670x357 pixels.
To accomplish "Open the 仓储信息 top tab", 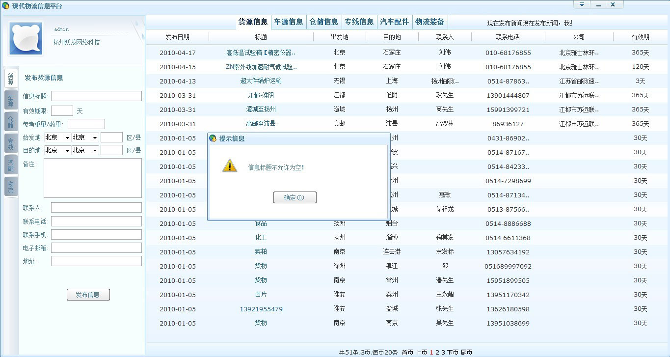I will 324,22.
